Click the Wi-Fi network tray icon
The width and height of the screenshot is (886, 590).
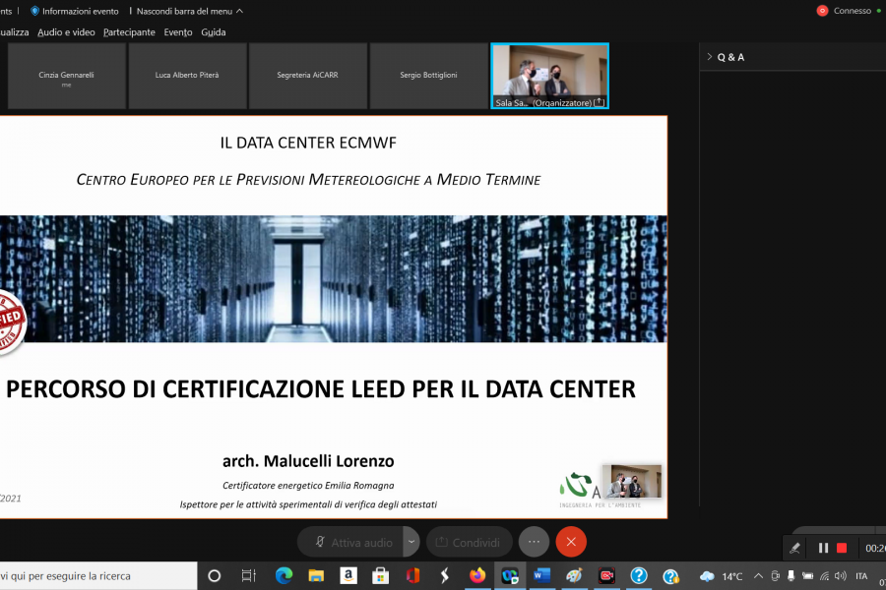pyautogui.click(x=824, y=576)
